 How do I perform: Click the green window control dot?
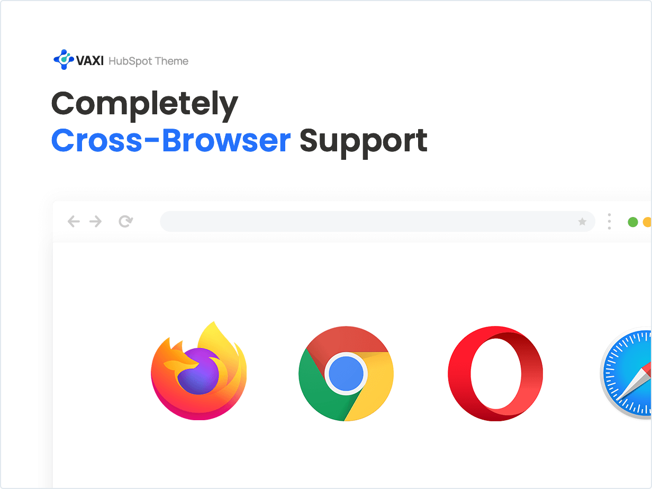pyautogui.click(x=632, y=222)
